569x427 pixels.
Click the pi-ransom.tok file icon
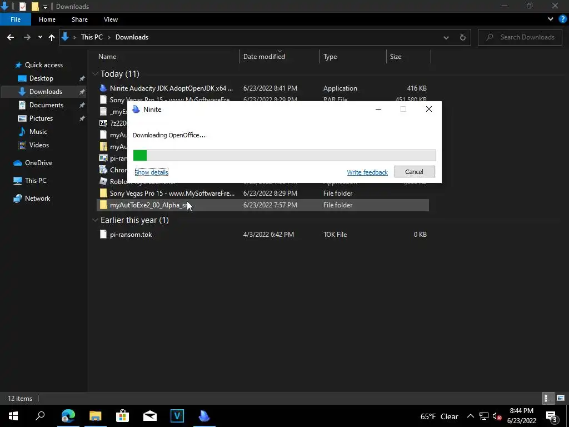tap(103, 235)
